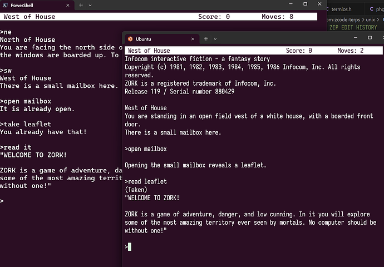Click the PowerShell icon on the tab

click(5, 6)
